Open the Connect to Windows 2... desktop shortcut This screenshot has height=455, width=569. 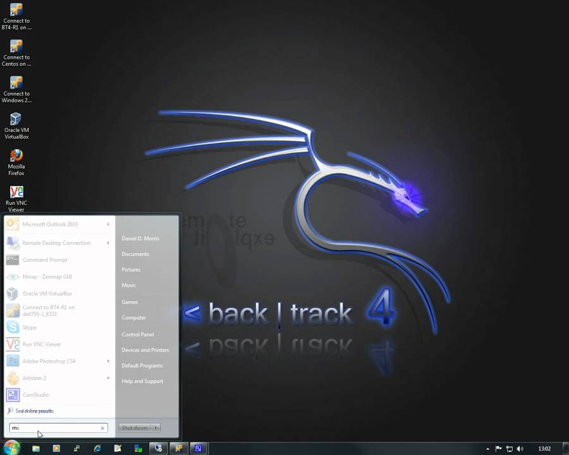coord(16,90)
